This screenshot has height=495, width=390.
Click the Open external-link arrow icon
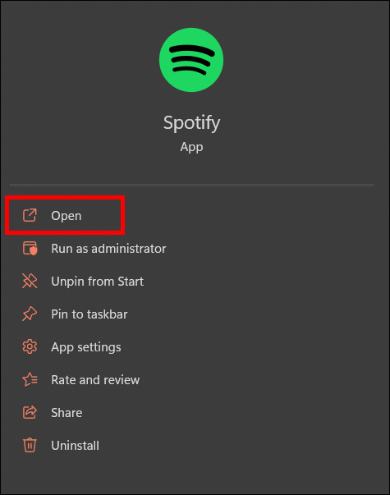[x=30, y=215]
